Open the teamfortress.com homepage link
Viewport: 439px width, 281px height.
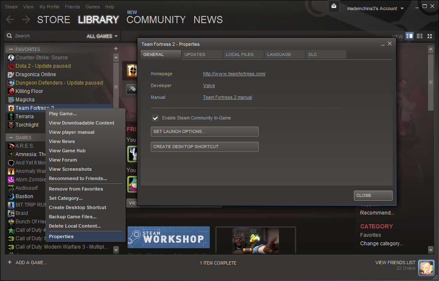pyautogui.click(x=234, y=74)
